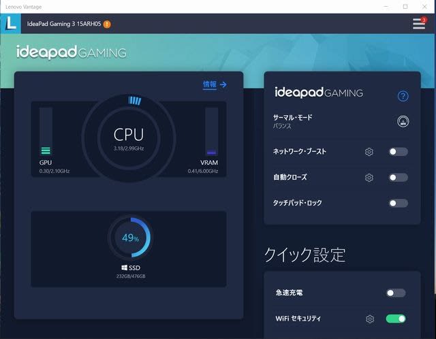Toggle ネットワーク・ブースト switch on
Viewport: 436px width, 339px height.
398,152
